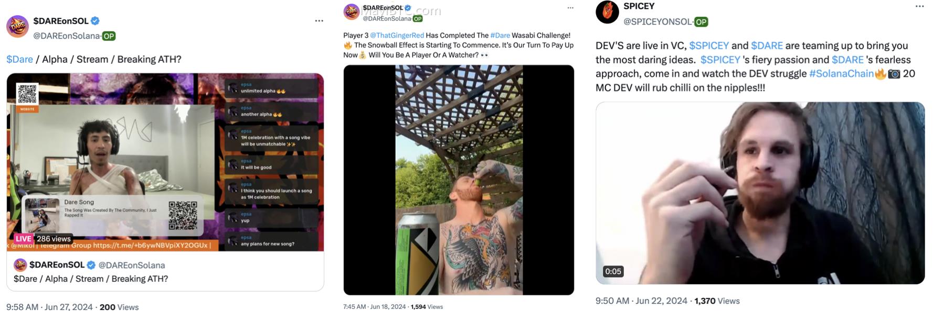Open the LIVE stream with 286 views

coord(165,162)
